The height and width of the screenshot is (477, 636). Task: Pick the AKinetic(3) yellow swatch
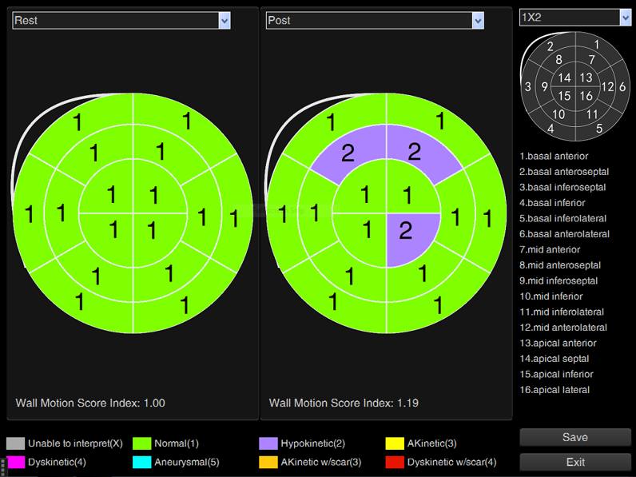395,443
